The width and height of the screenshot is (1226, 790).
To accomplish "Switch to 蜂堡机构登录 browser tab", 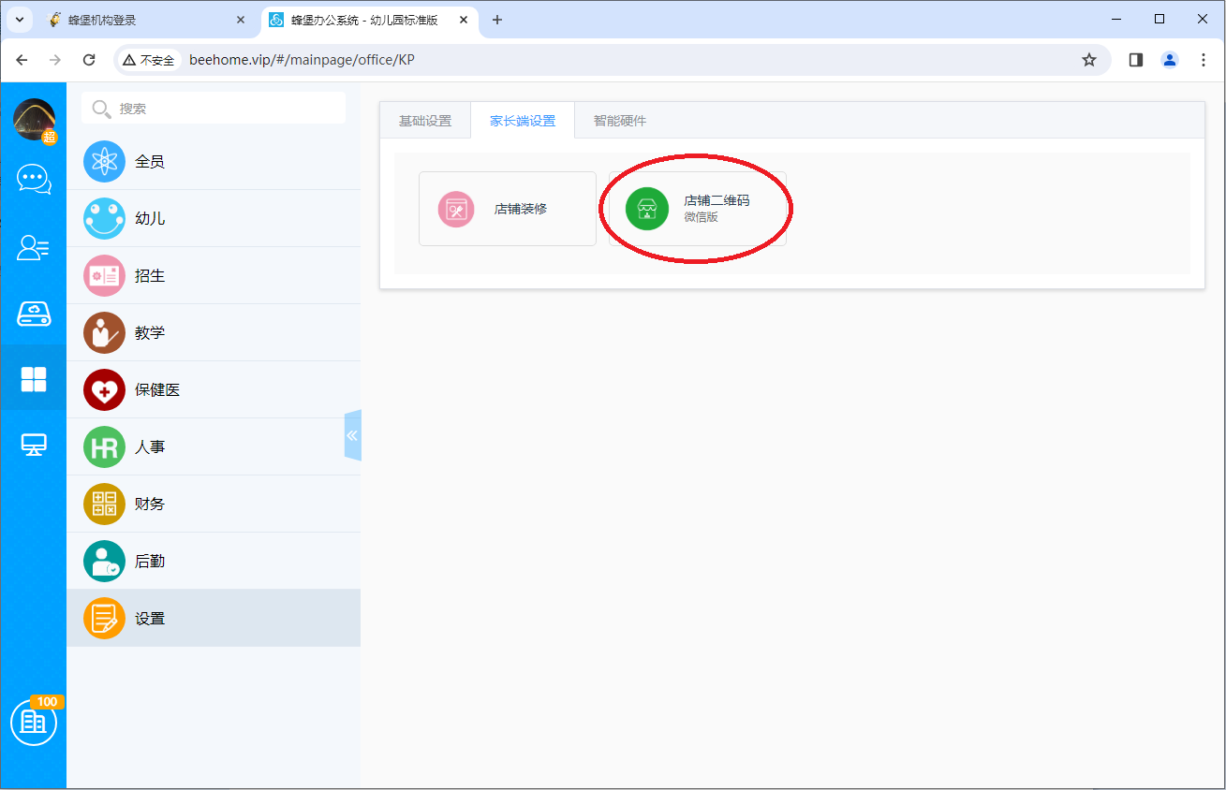I will pos(140,20).
